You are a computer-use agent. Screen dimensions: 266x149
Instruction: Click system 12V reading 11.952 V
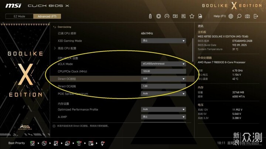click(237, 110)
